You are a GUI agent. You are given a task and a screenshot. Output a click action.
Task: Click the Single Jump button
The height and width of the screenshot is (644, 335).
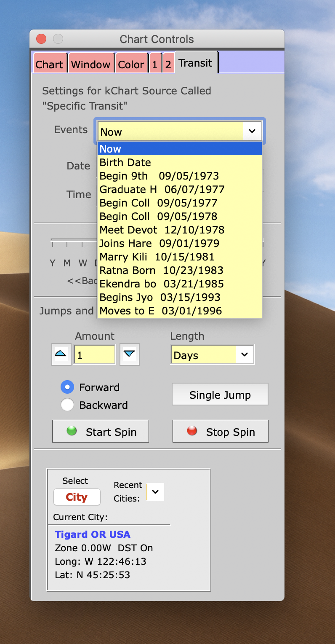coord(220,395)
